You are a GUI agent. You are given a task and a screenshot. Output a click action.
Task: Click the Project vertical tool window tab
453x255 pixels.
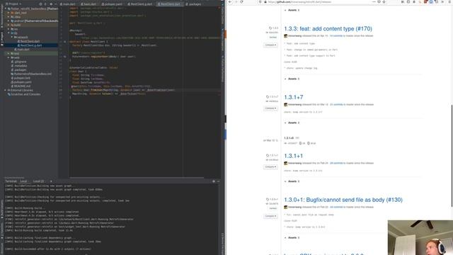pos(1,39)
